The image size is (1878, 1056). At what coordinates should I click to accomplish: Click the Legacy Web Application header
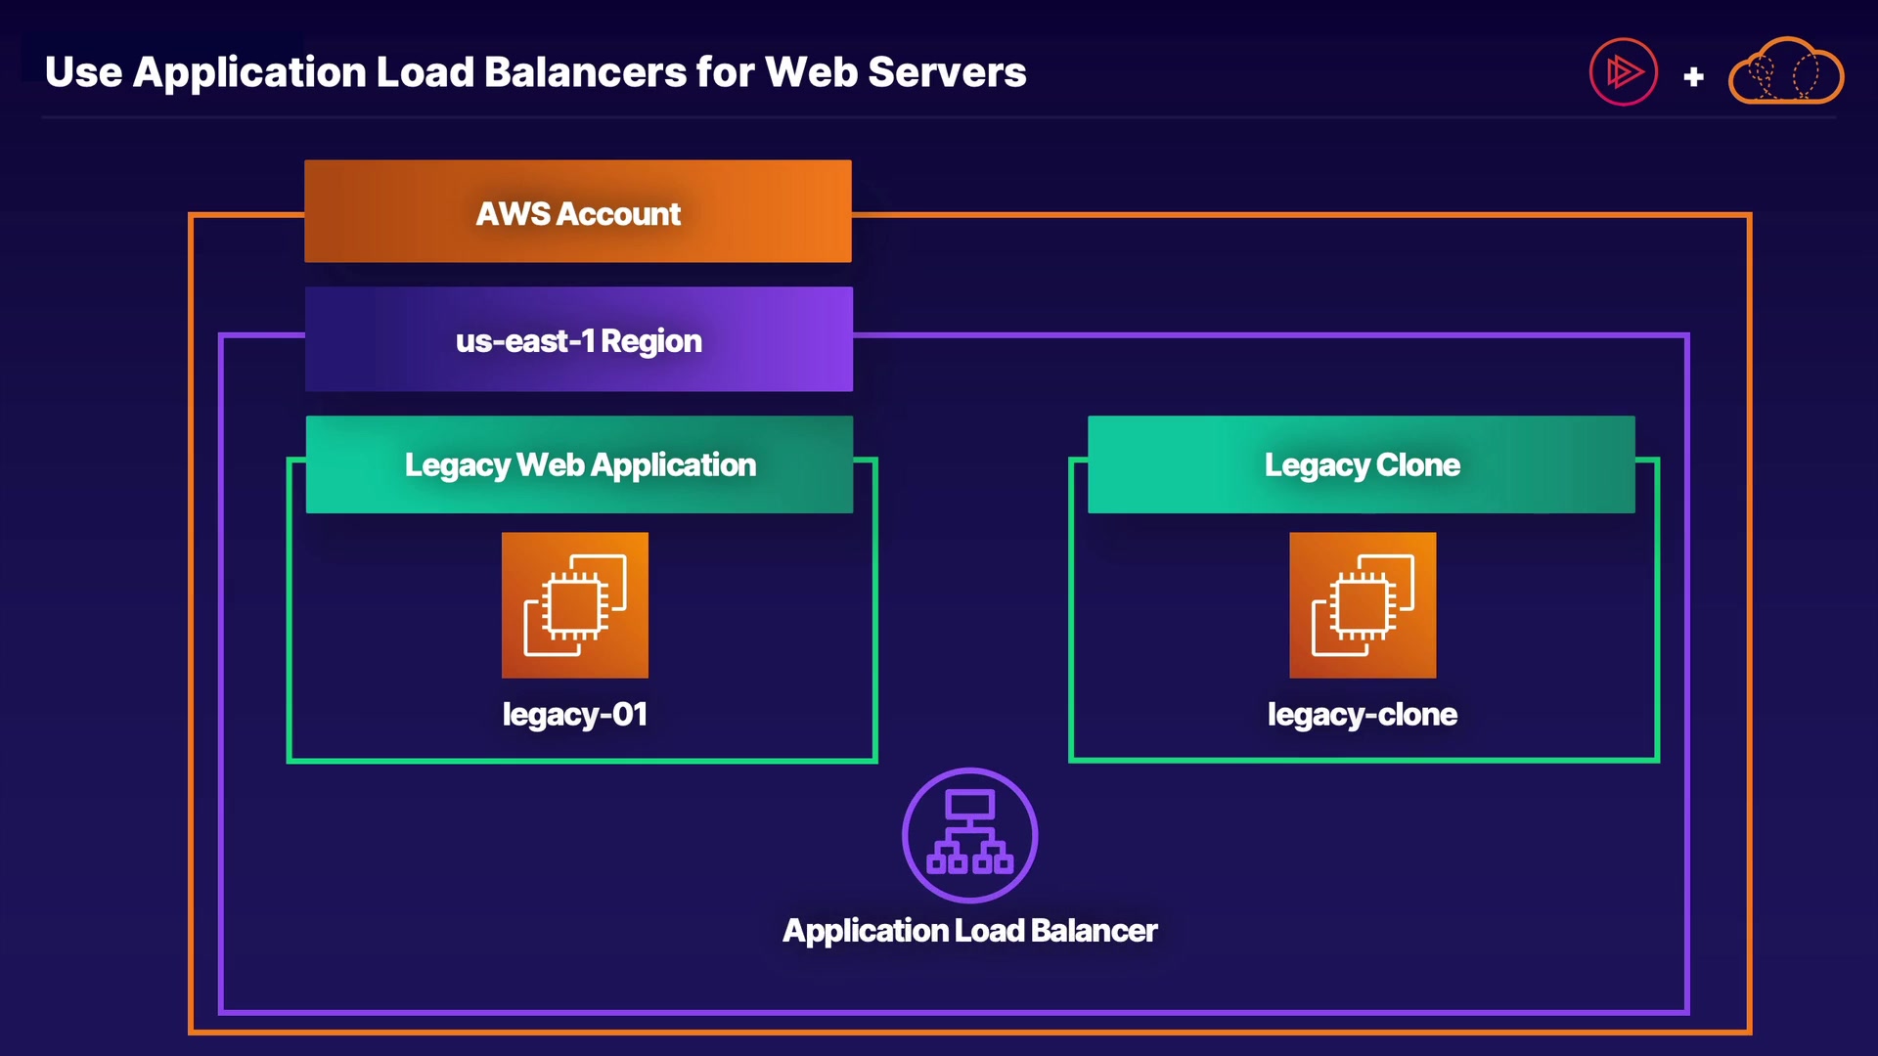pyautogui.click(x=579, y=464)
